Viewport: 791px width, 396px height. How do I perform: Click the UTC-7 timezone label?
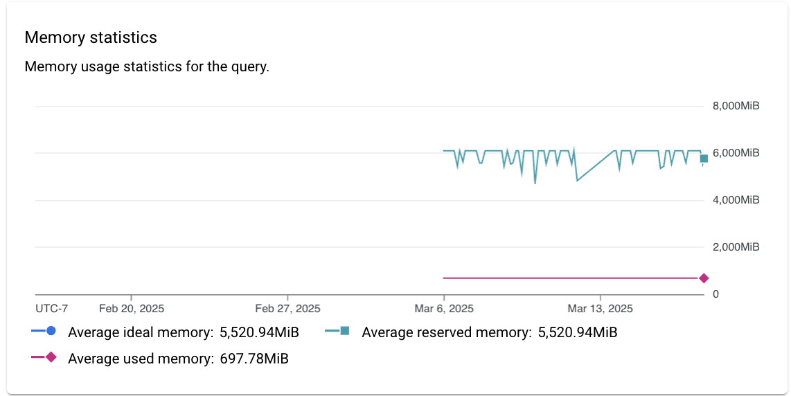pyautogui.click(x=52, y=308)
